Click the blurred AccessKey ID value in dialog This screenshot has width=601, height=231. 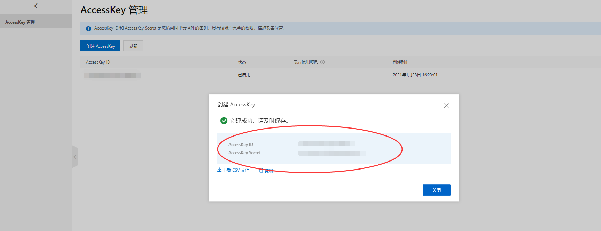326,143
